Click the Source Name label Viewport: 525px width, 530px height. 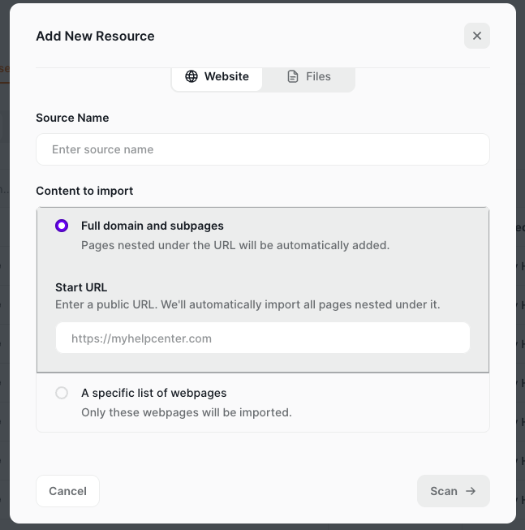click(x=72, y=118)
